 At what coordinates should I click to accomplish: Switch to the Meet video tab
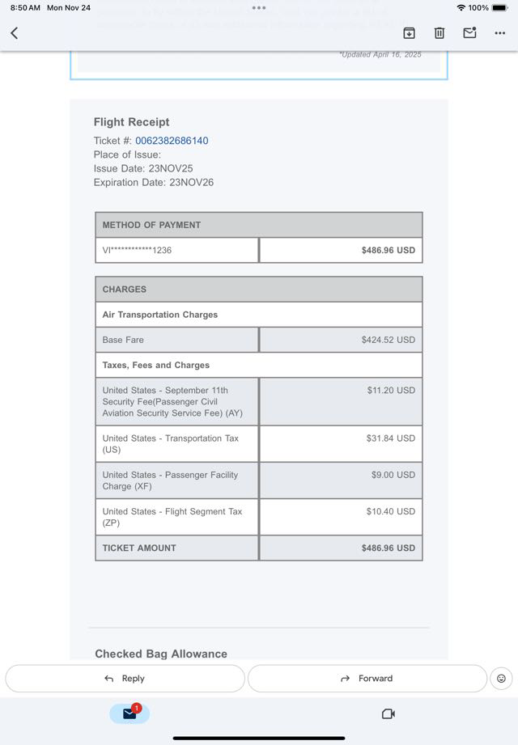[x=388, y=713]
